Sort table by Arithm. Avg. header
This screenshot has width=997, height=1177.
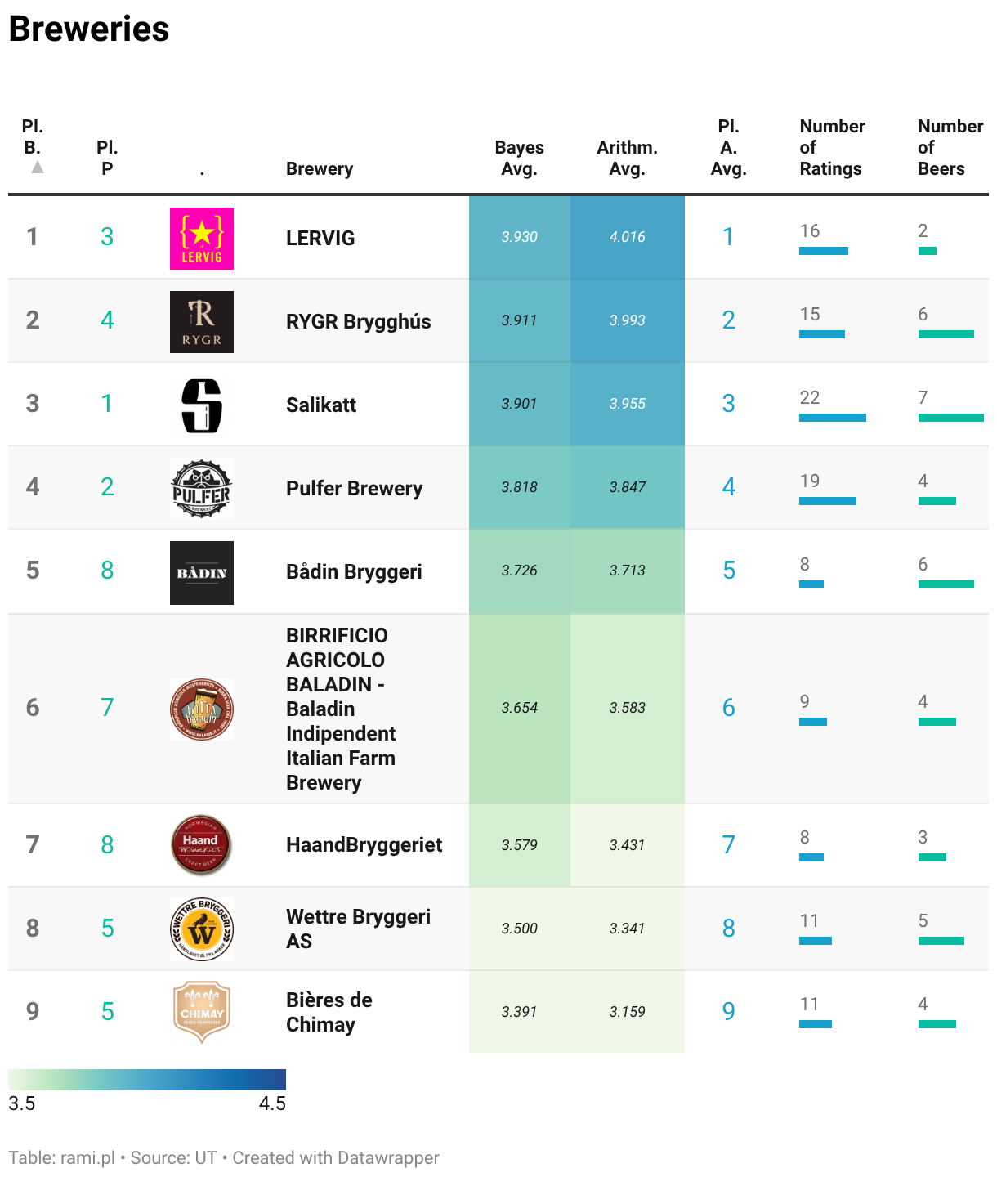point(627,158)
